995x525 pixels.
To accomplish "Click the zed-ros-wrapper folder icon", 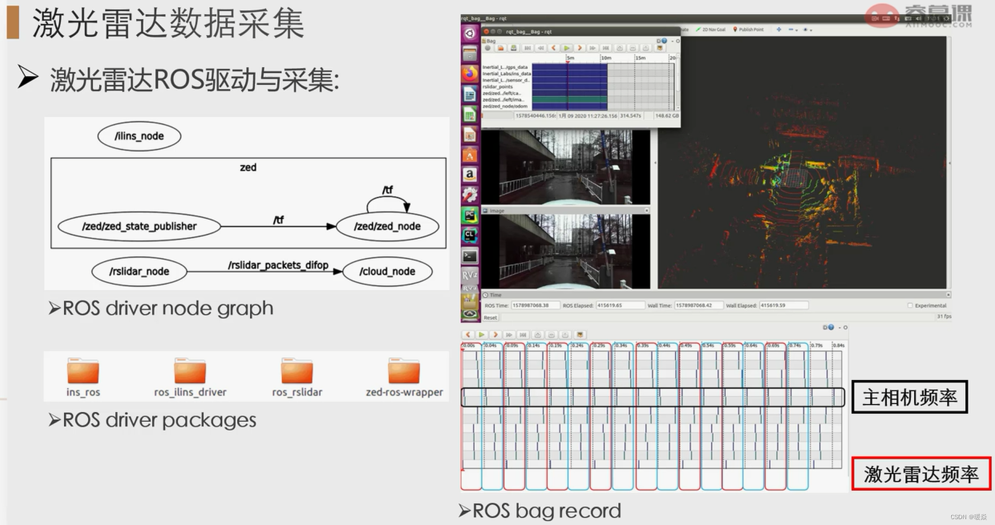I will (404, 370).
